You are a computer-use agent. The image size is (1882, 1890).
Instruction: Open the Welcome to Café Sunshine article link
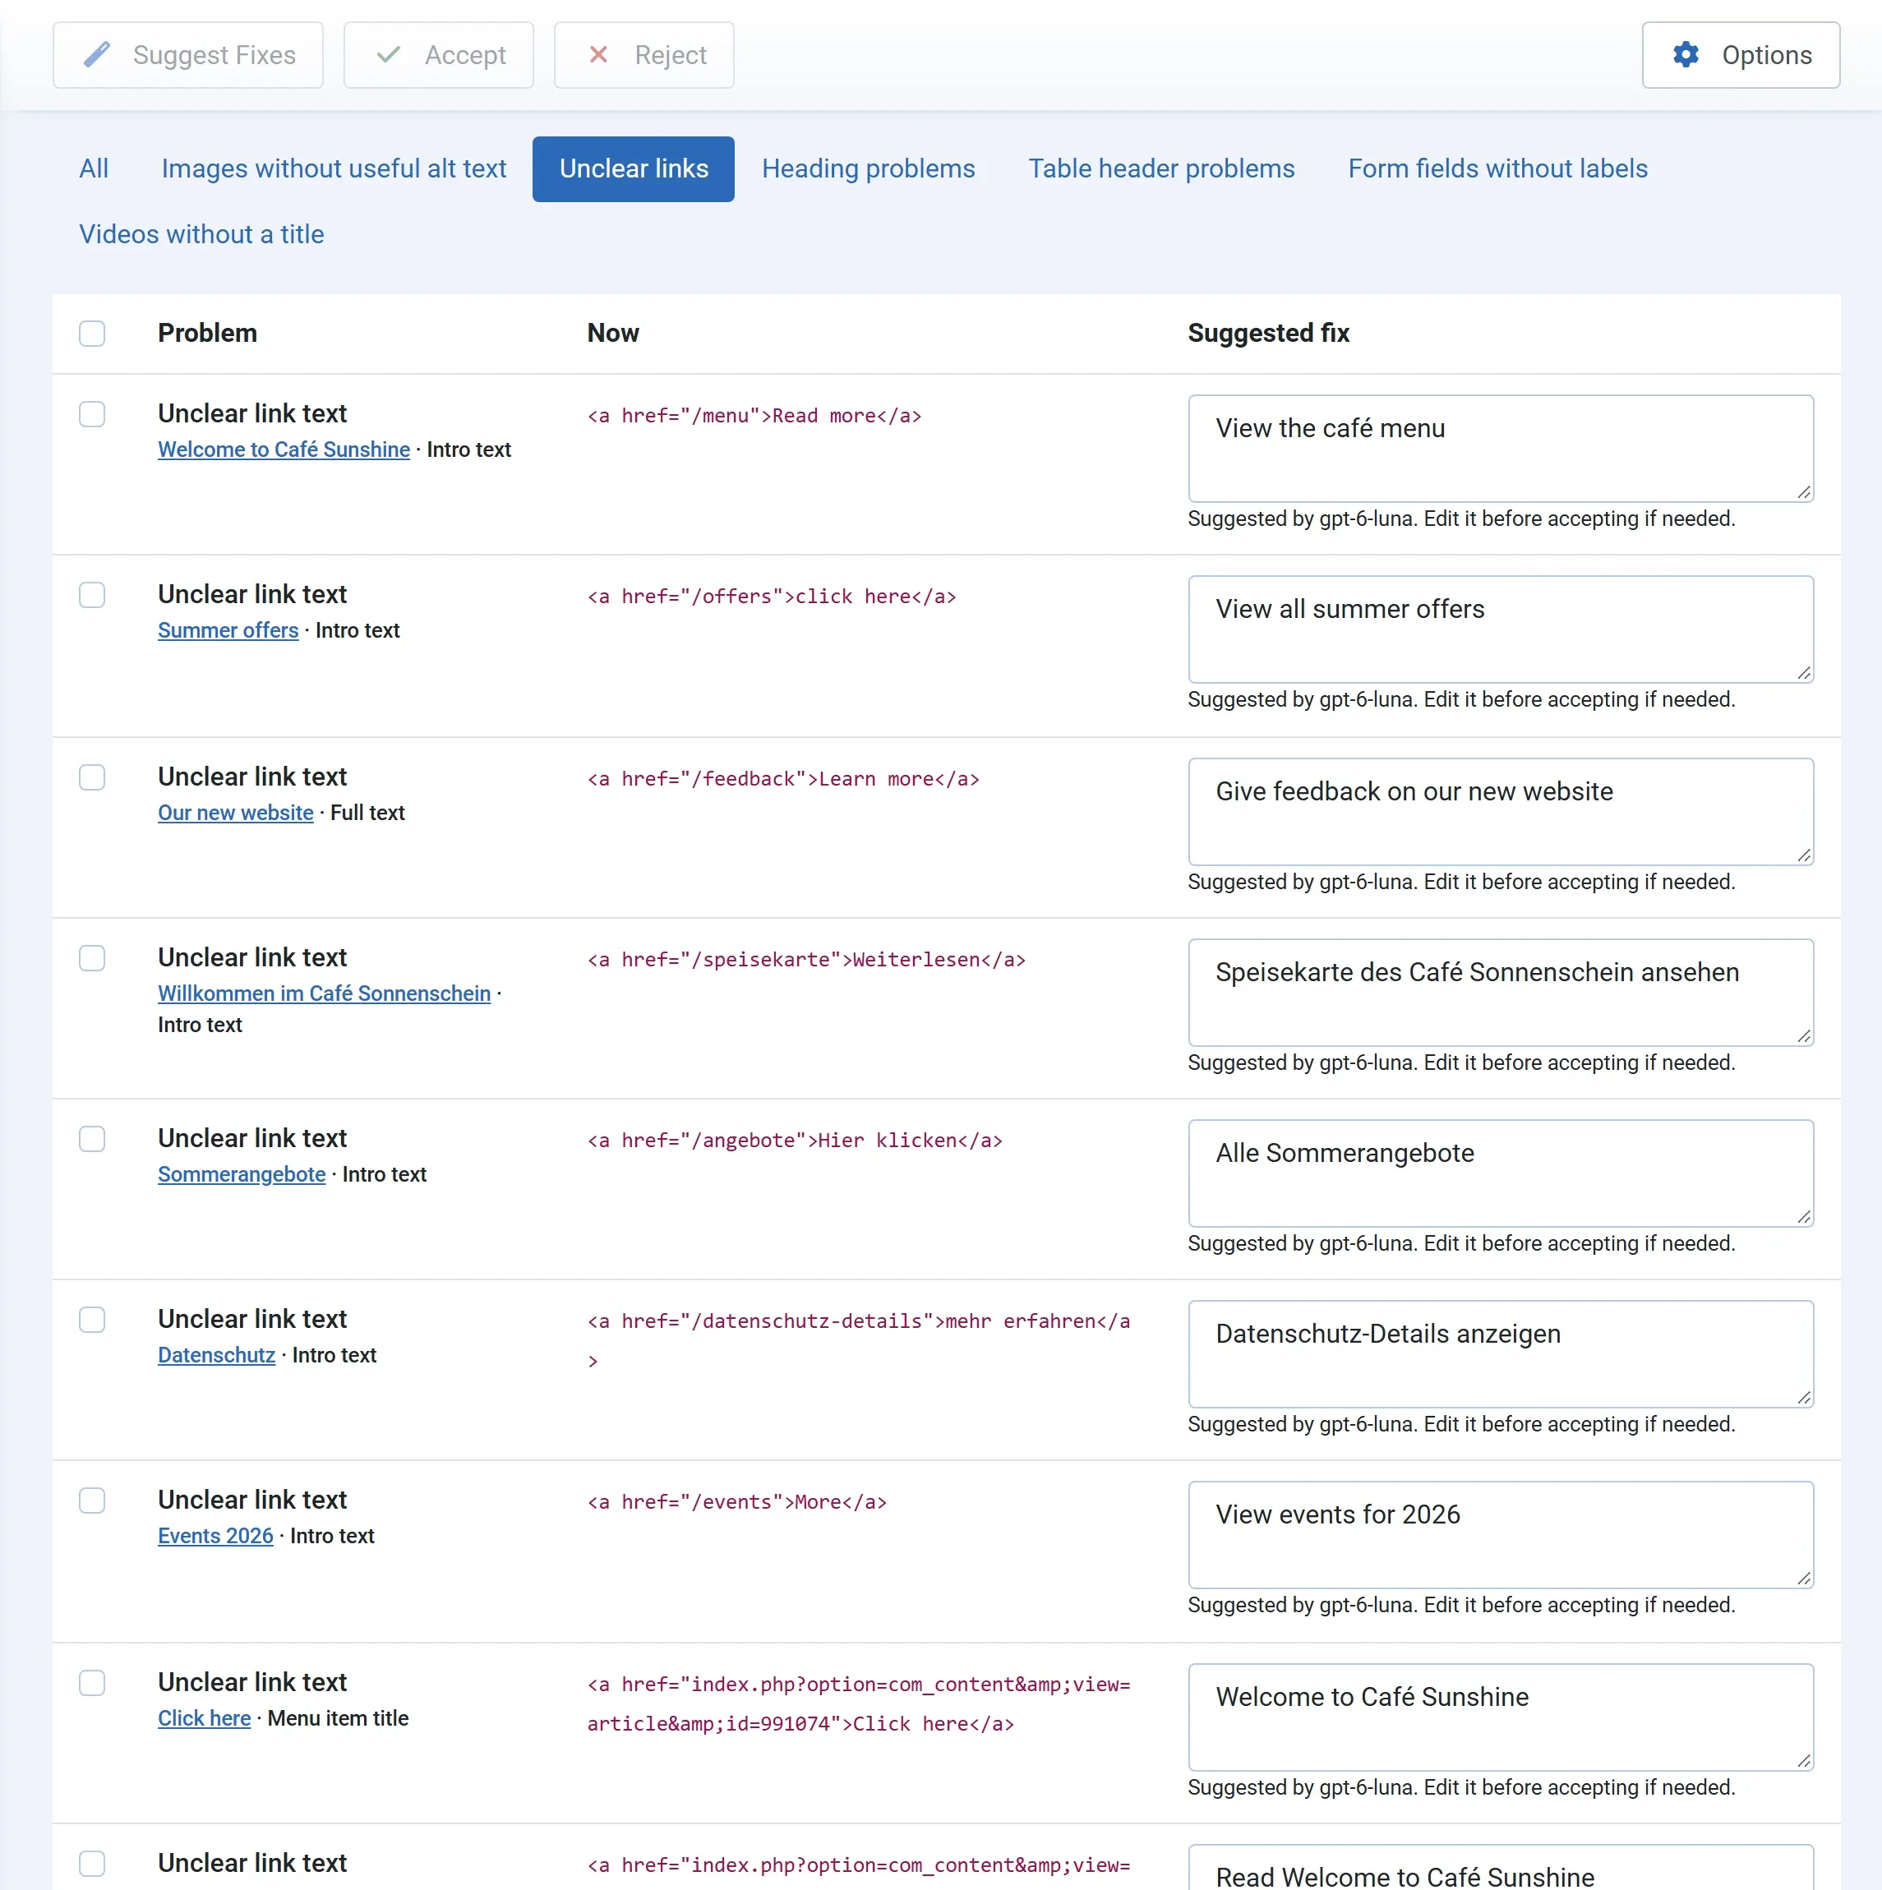tap(284, 450)
